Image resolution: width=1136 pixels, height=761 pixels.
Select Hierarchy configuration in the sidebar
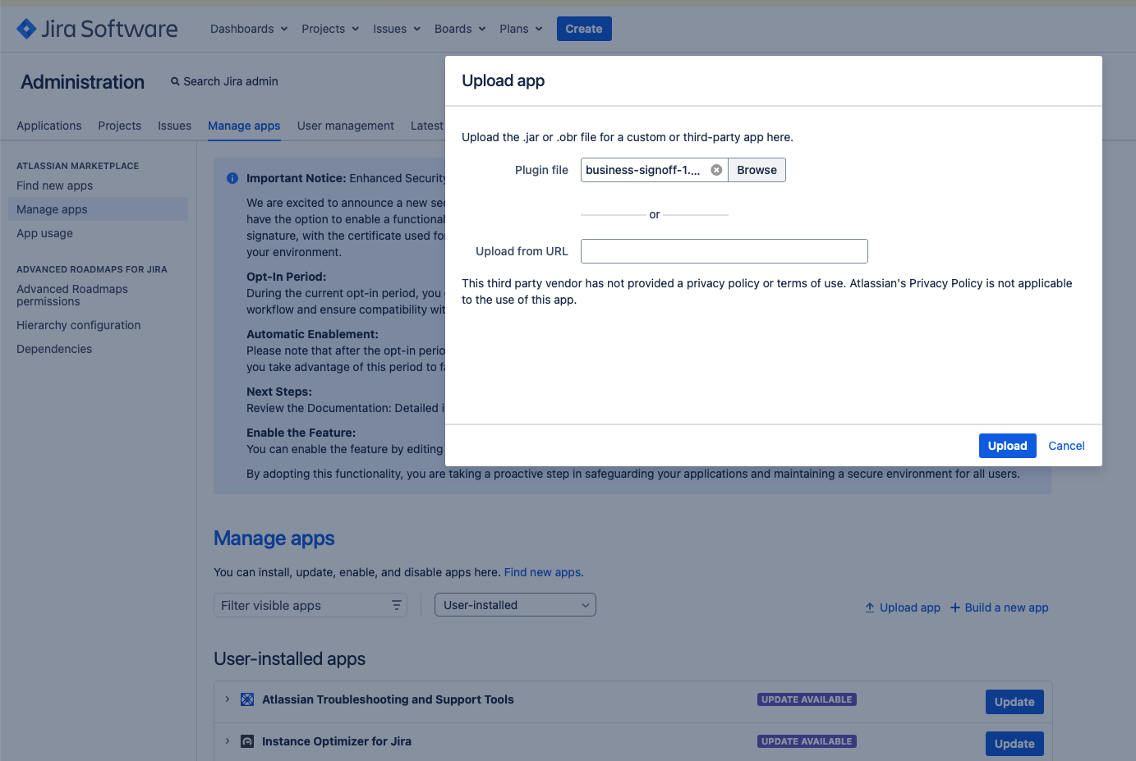pos(78,325)
